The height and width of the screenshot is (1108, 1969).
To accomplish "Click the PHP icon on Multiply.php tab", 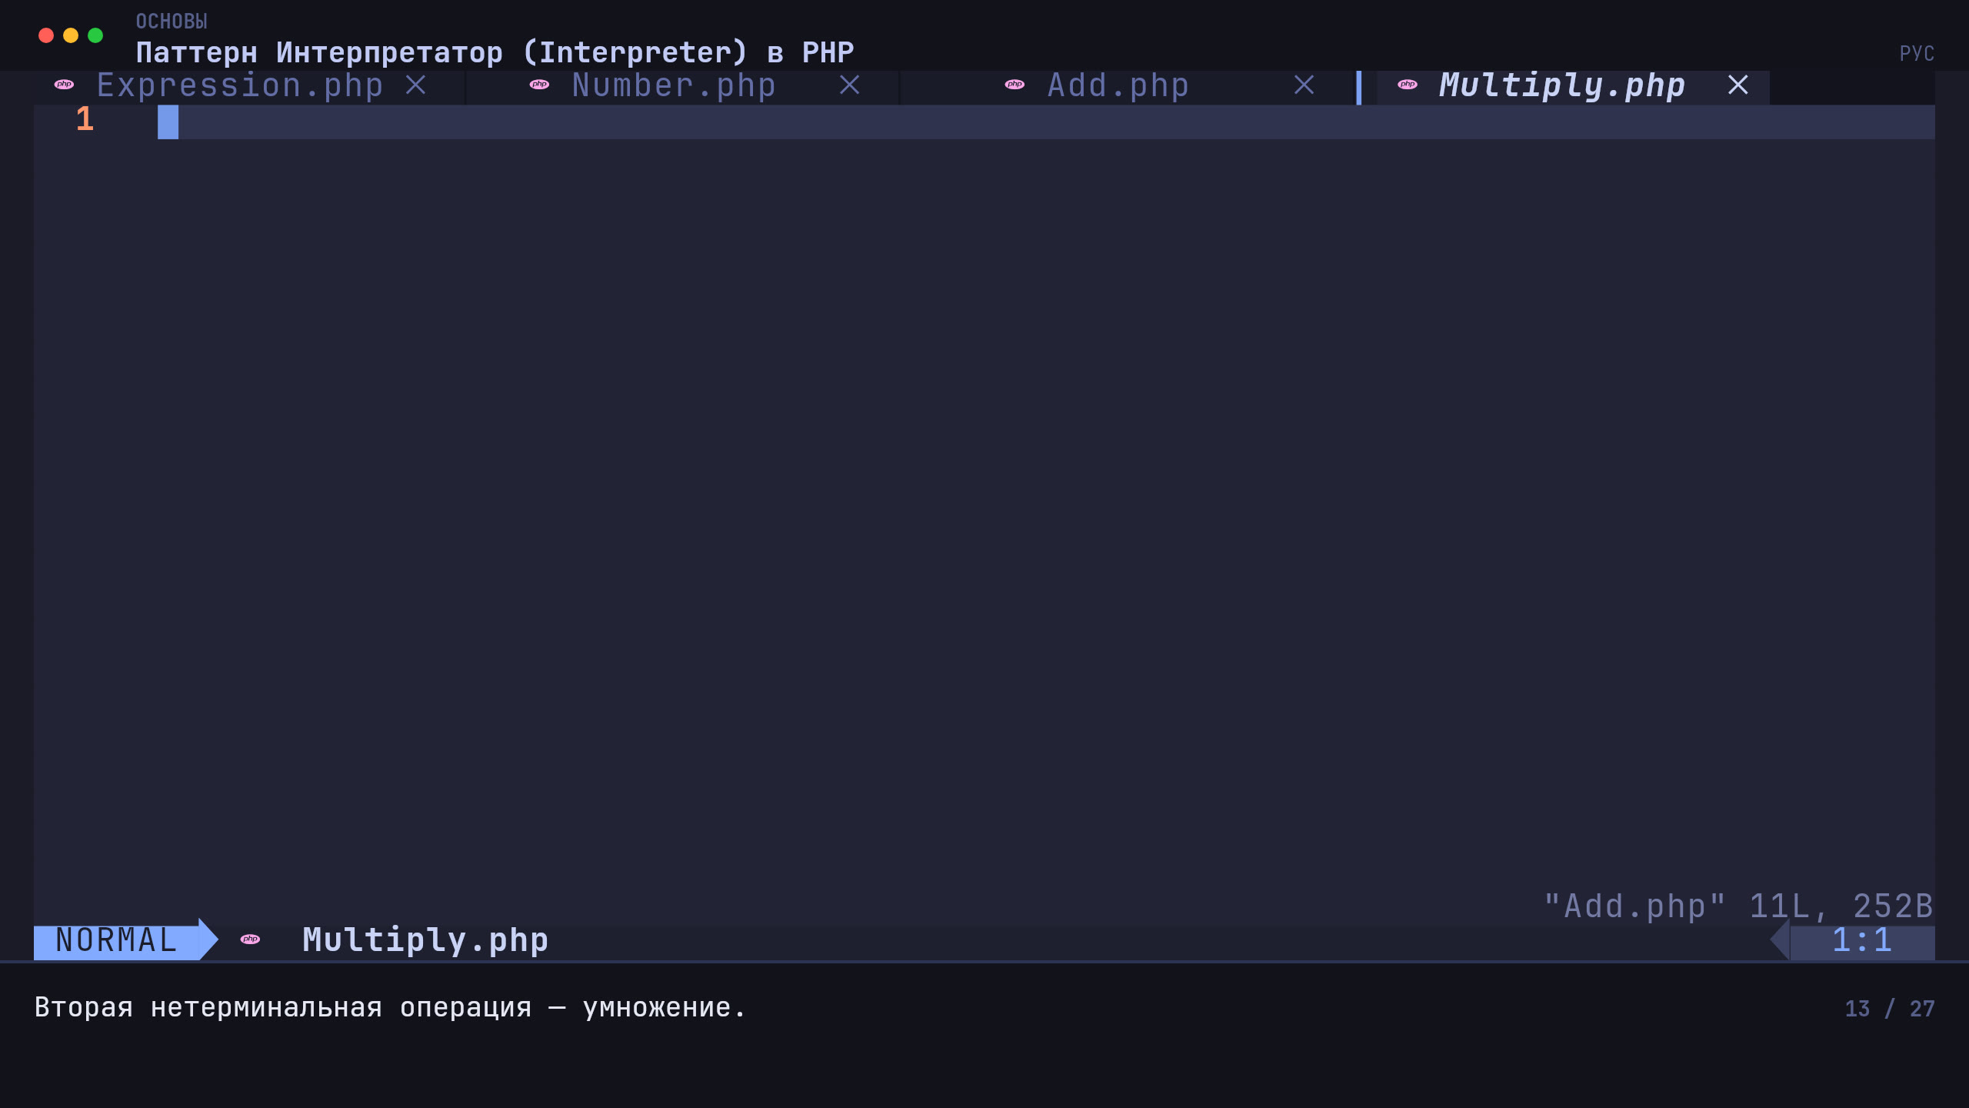I will (1408, 85).
